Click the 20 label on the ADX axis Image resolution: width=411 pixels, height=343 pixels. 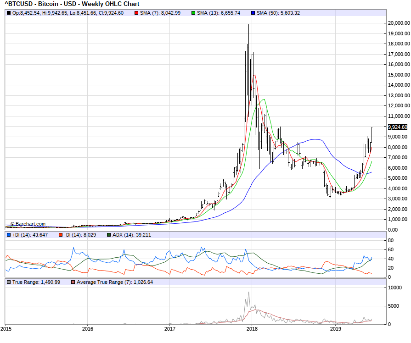390,268
